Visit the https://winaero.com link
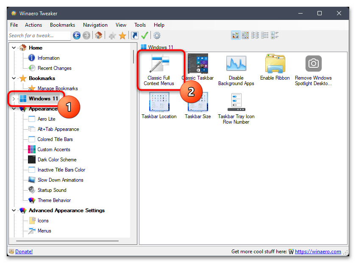This screenshot has width=356, height=263. click(318, 252)
